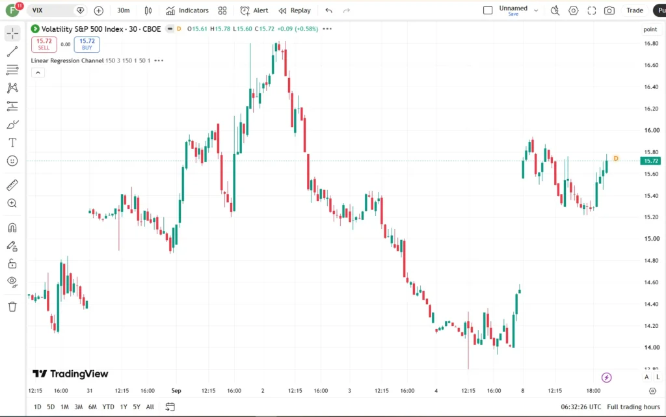666x417 pixels.
Task: Click the purple lightning go to realtime icon
Action: (607, 377)
